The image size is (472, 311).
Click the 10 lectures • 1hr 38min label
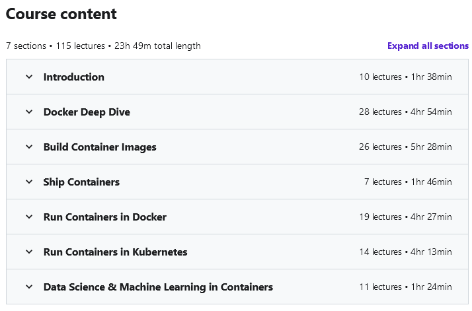(405, 77)
